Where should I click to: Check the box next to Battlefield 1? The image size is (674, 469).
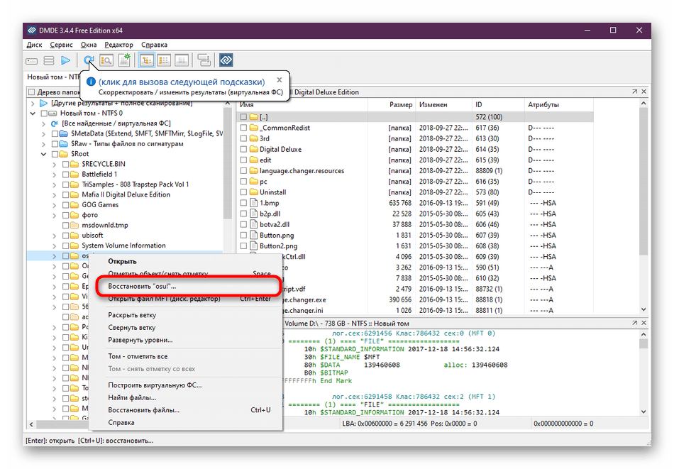(66, 174)
